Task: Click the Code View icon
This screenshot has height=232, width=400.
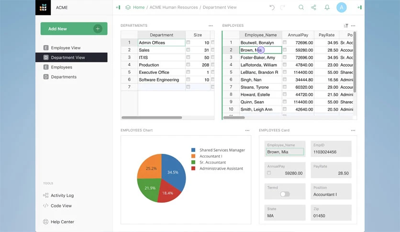Action: pos(45,206)
